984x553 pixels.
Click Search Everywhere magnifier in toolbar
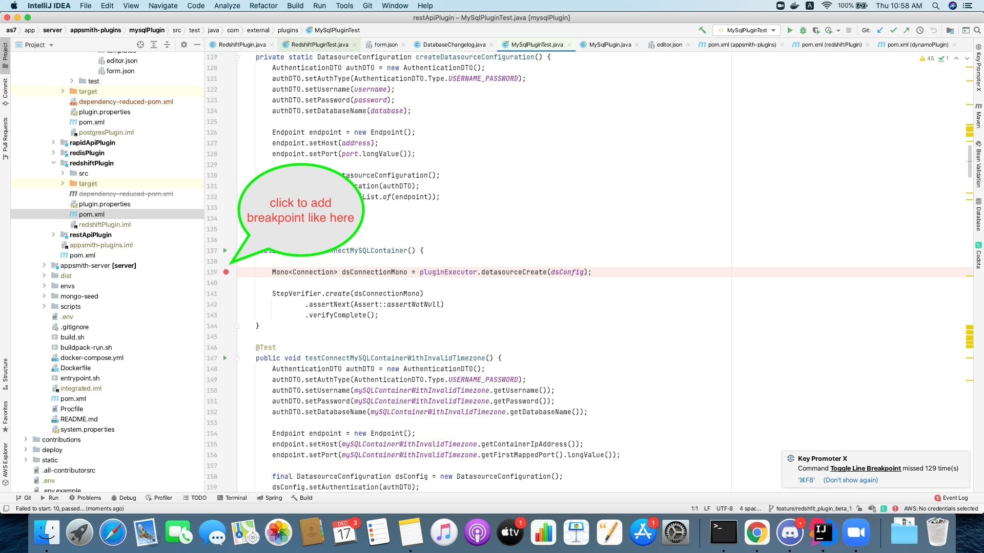[977, 30]
